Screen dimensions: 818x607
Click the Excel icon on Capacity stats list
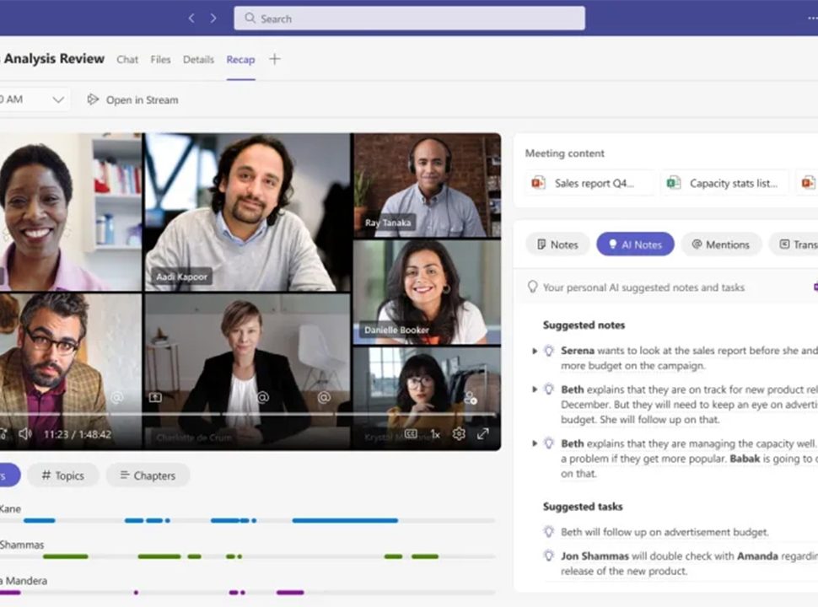point(673,183)
